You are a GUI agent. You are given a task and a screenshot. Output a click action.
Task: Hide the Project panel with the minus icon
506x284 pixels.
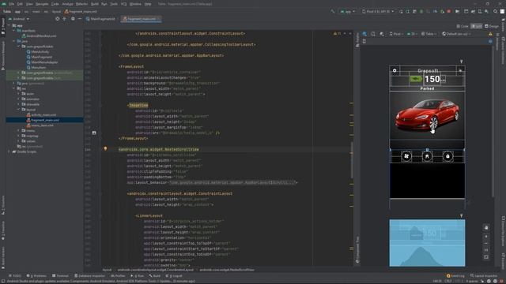point(80,19)
